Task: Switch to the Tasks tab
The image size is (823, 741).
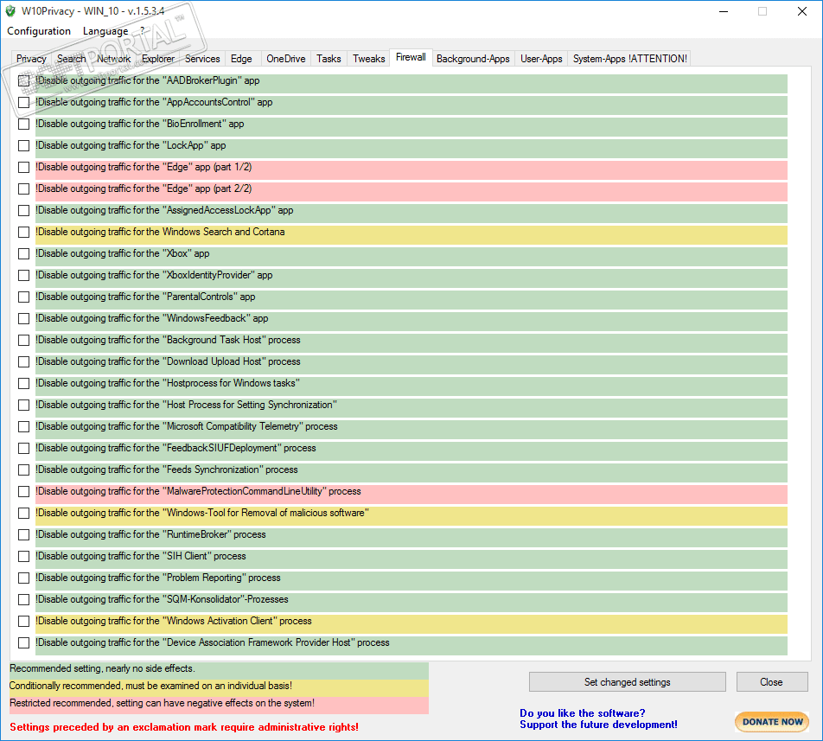Action: (329, 59)
